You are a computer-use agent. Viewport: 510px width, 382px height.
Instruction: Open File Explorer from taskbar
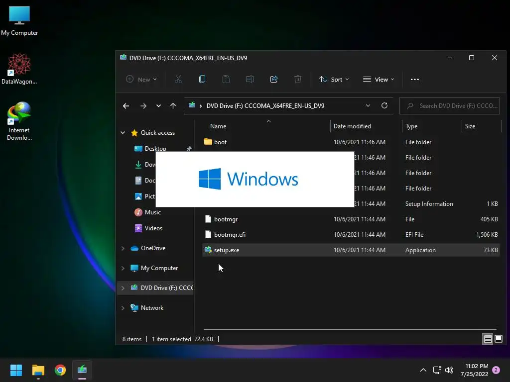coord(38,370)
